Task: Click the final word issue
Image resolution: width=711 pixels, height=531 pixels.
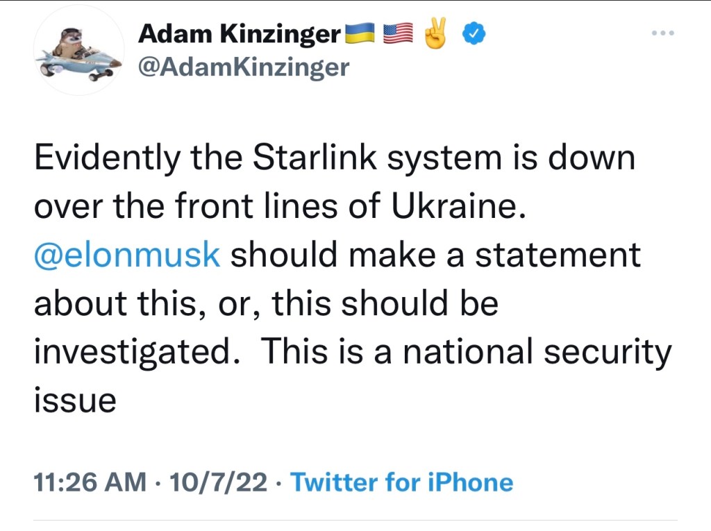Action: coord(75,401)
